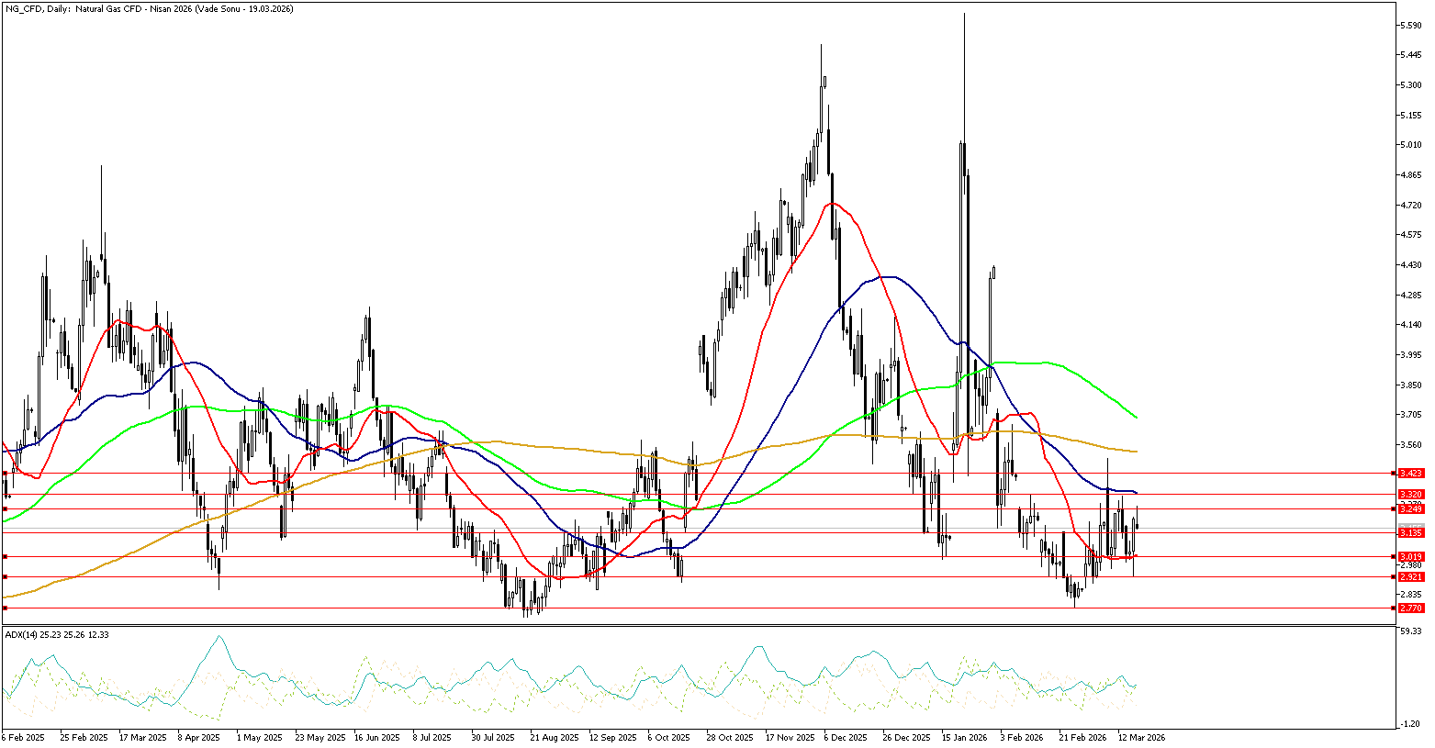Click the 4.430 price scale value
This screenshot has height=748, width=1435.
[x=1411, y=264]
